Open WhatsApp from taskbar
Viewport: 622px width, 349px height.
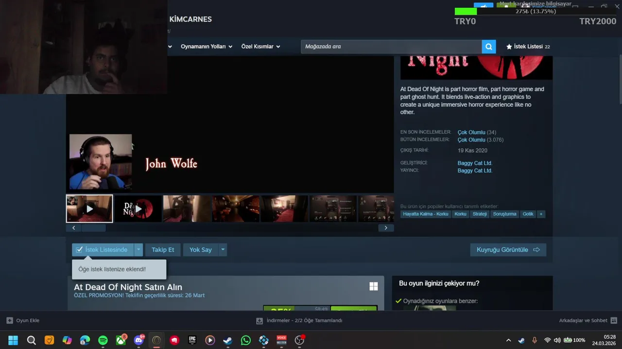246,340
